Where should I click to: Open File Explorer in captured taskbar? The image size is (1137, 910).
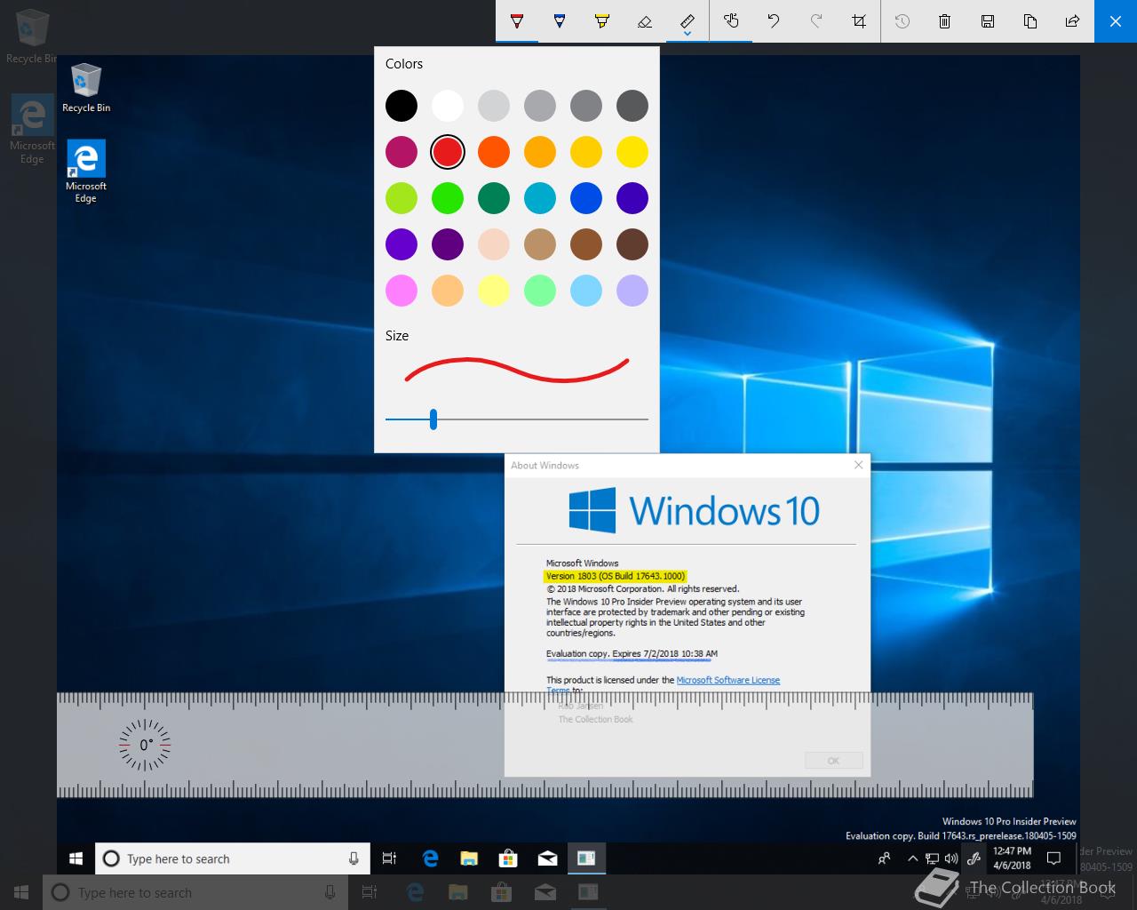(x=469, y=858)
